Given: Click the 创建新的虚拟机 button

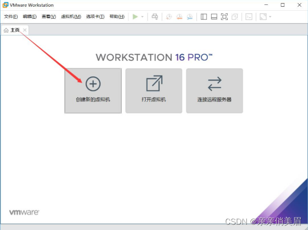Looking at the screenshot, I should click(93, 91).
